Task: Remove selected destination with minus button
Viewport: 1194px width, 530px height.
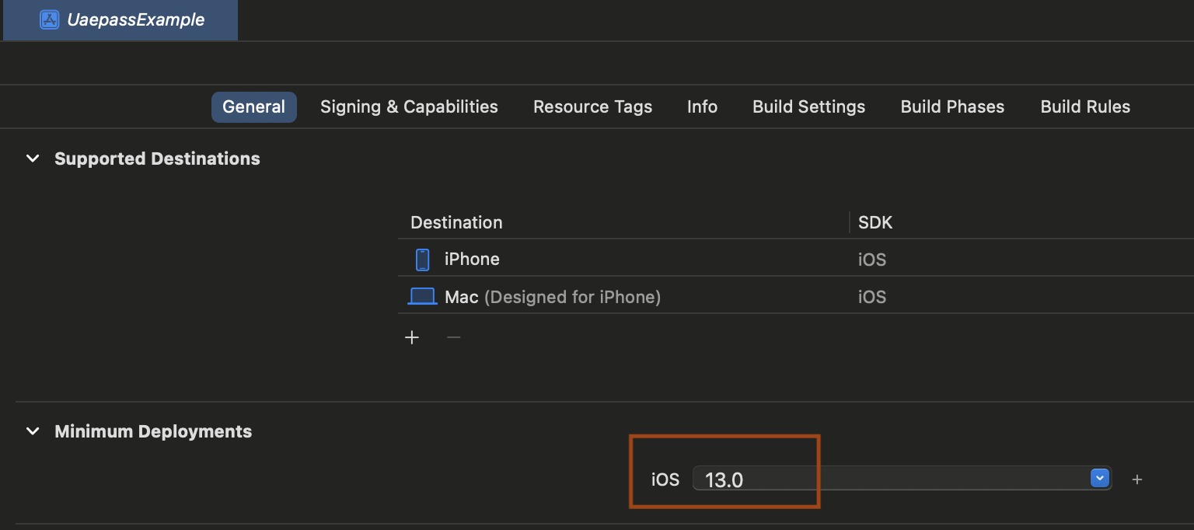Action: [x=454, y=337]
